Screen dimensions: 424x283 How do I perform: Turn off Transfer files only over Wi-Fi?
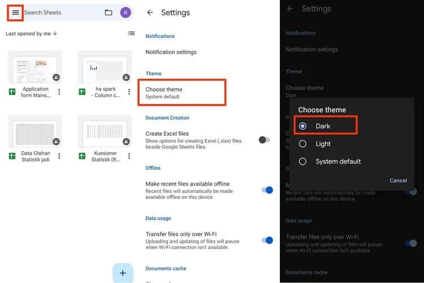click(x=267, y=240)
